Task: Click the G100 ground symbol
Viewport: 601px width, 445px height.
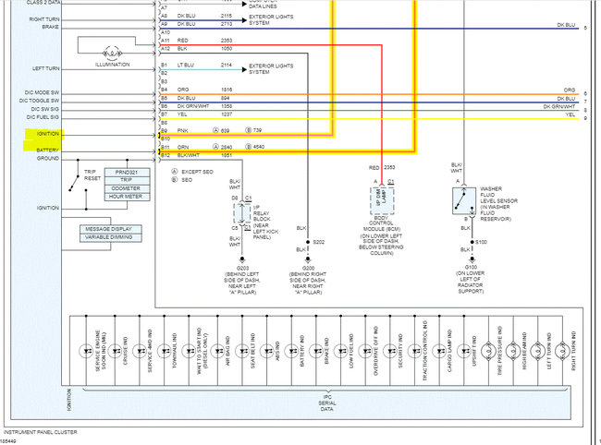Action: (x=472, y=259)
